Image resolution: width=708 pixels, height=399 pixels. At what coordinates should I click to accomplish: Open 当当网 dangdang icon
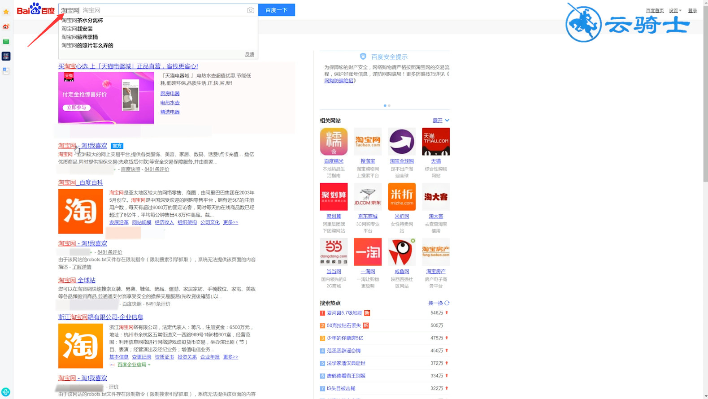coord(334,252)
